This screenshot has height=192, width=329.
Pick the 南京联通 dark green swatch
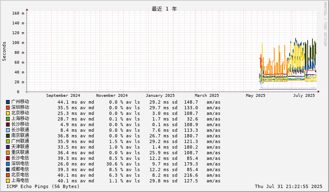click(8, 136)
